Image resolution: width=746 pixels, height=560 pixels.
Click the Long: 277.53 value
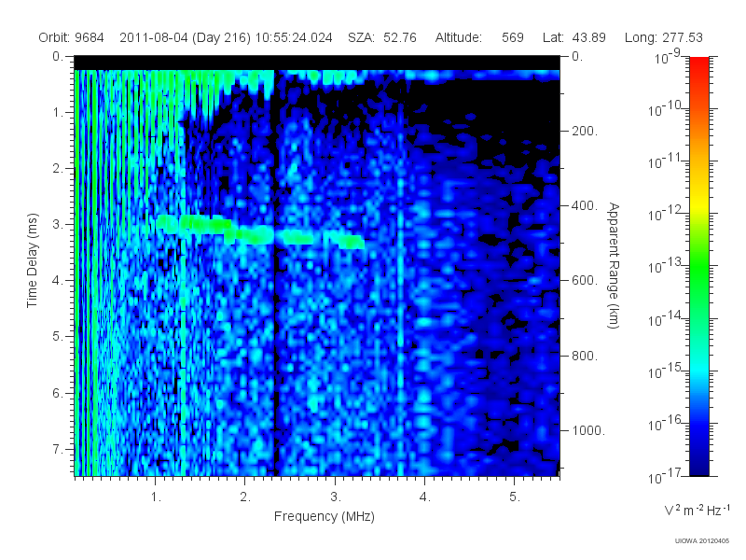click(664, 37)
